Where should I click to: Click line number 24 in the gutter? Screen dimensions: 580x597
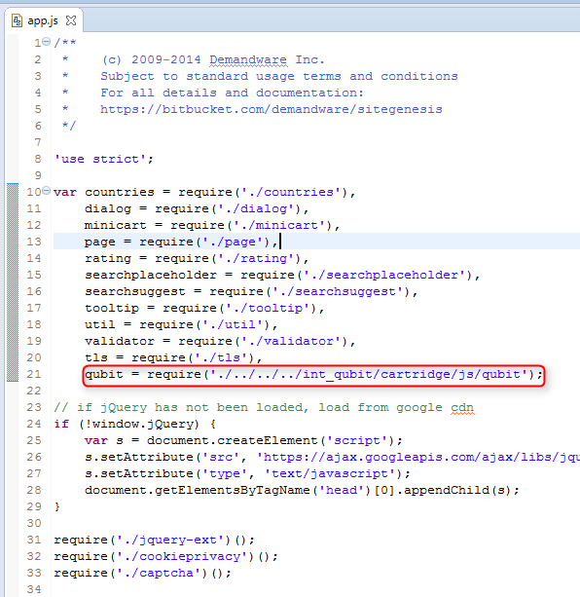[34, 425]
